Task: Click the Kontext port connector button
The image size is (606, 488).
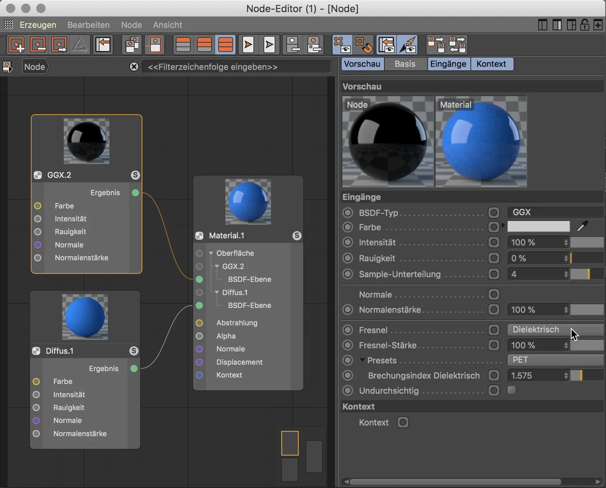Action: pyautogui.click(x=403, y=422)
